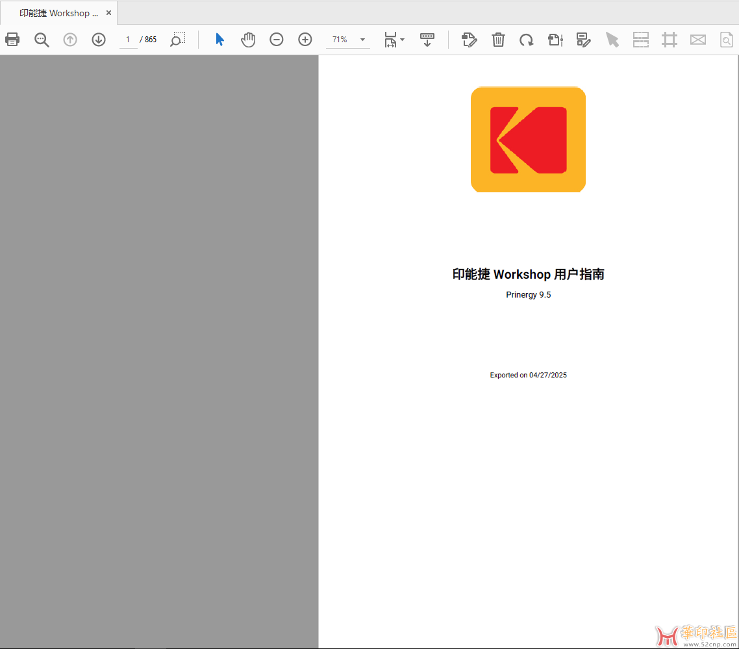The height and width of the screenshot is (649, 739).
Task: Click the document search icon at far right
Action: (726, 40)
